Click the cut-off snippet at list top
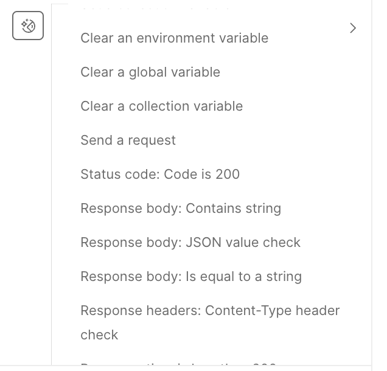This screenshot has width=387, height=371. pos(155,5)
